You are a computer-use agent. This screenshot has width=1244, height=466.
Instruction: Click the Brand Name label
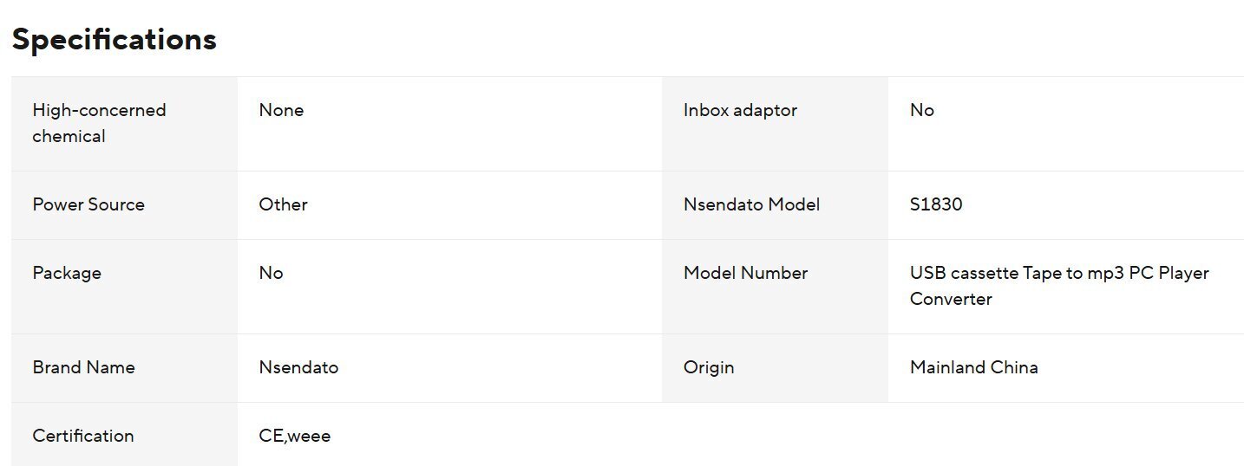[83, 367]
